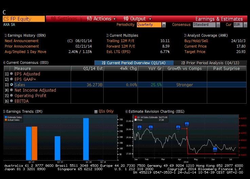The height and width of the screenshot is (179, 250).
Task: Click the EBITDA measure label
Action: pos(21,101)
